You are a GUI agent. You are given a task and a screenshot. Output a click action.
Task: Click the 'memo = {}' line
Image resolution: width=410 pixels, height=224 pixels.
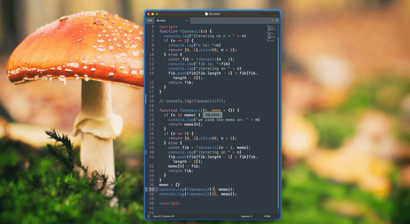[169, 185]
